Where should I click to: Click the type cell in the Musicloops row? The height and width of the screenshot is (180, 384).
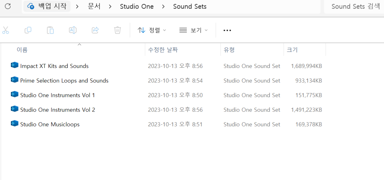pyautogui.click(x=252, y=124)
